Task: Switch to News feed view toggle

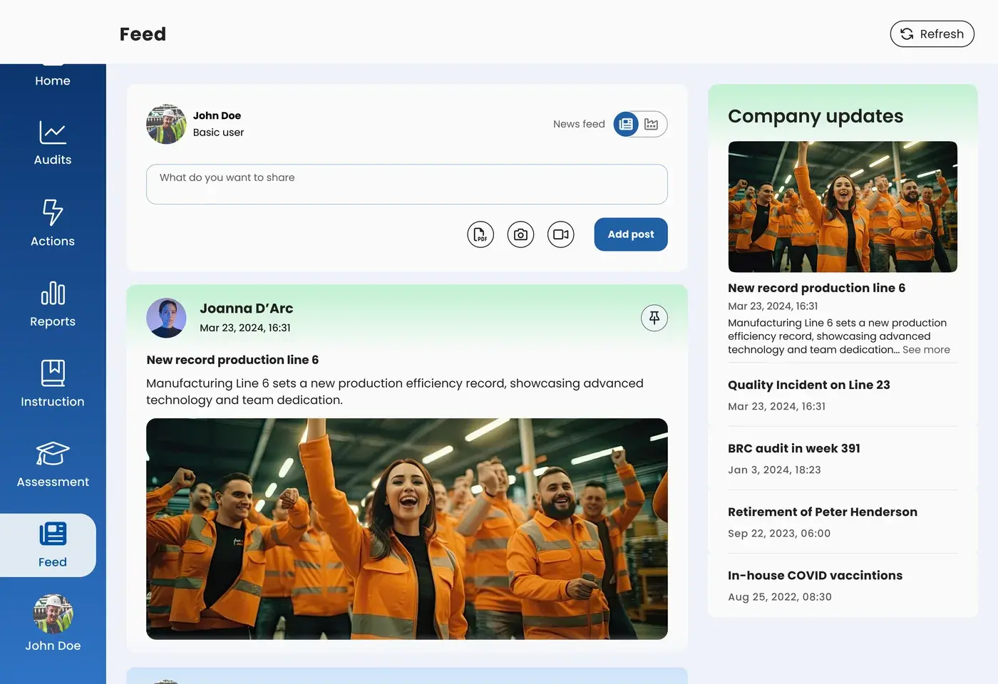Action: (x=626, y=124)
